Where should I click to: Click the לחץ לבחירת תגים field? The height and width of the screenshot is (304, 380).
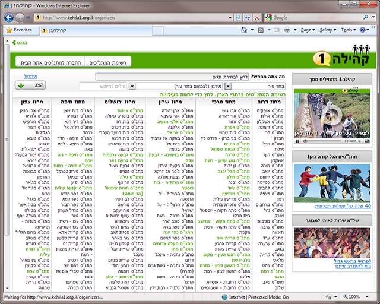click(172, 77)
